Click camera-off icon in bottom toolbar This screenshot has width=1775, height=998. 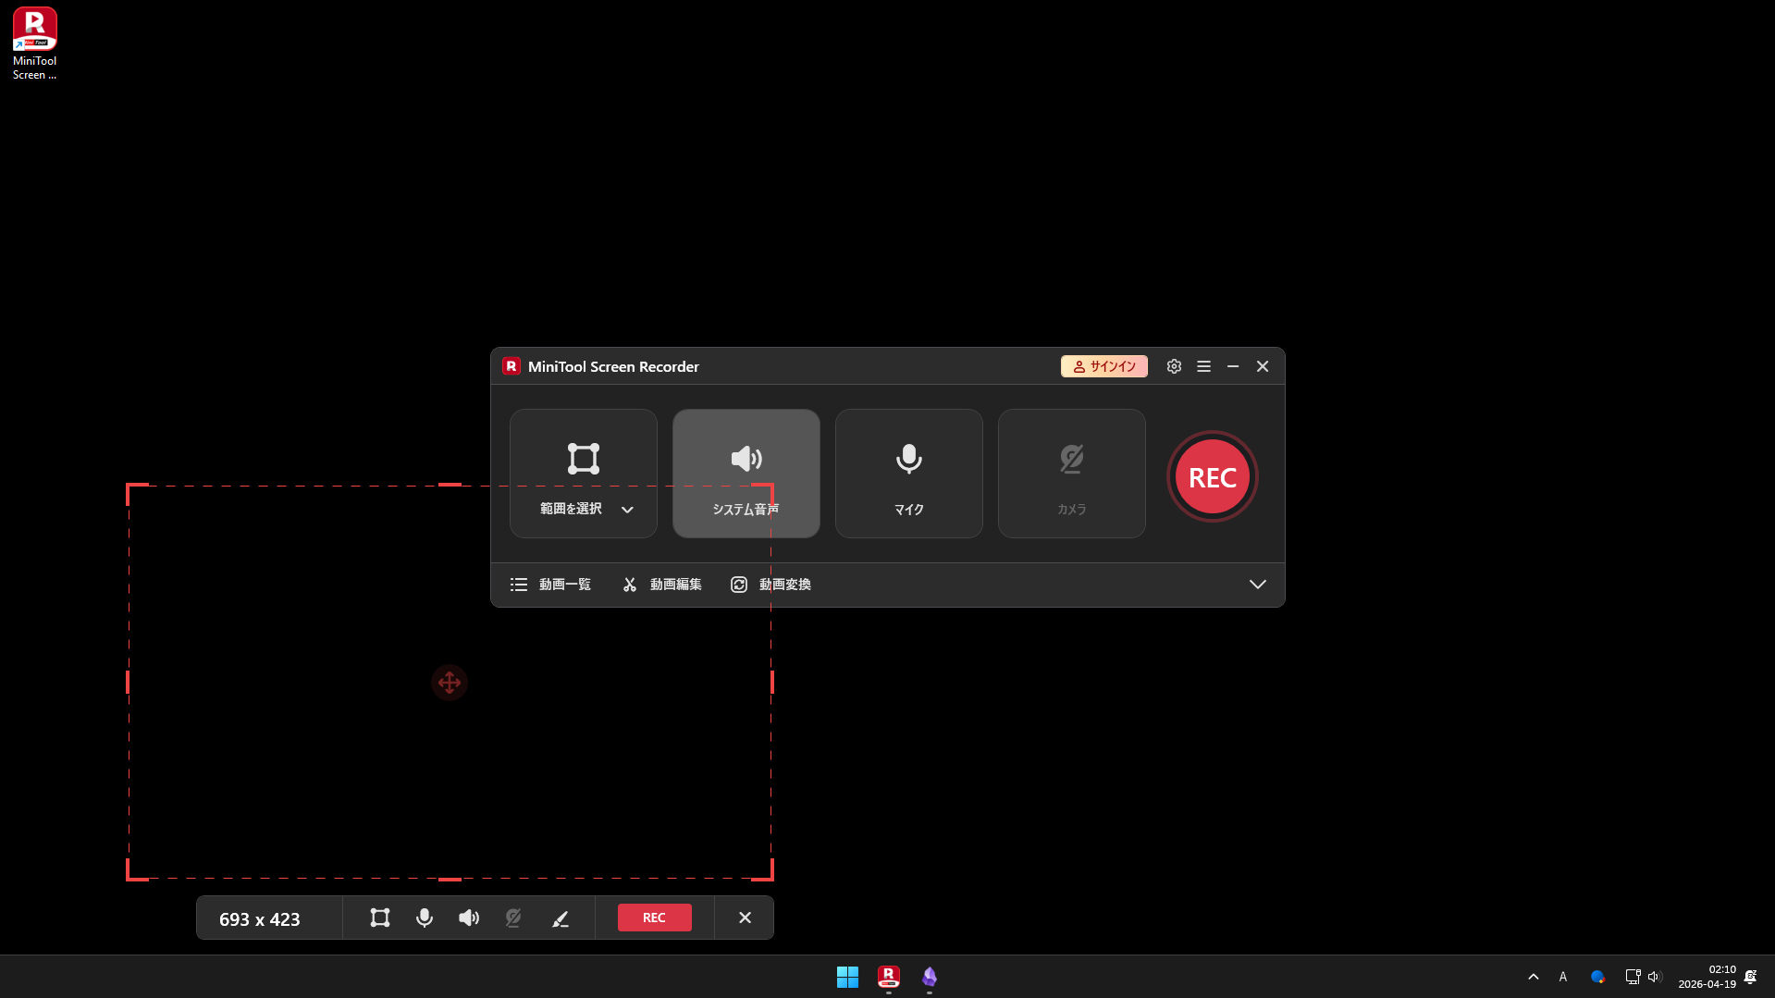pos(513,918)
